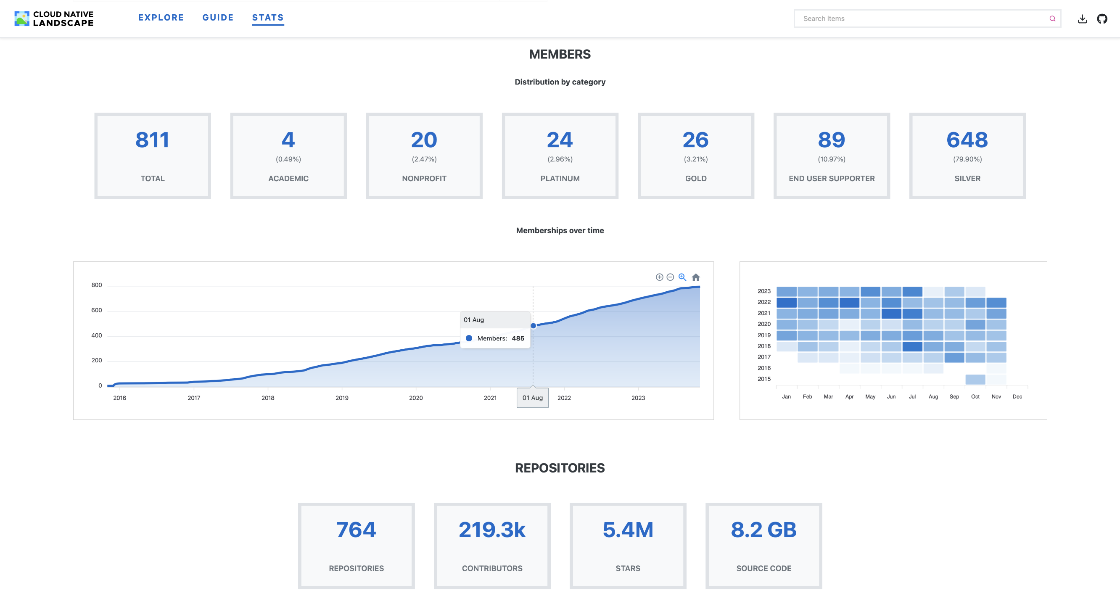Screen dimensions: 1120x591
Task: Open the Guide tab
Action: [218, 18]
